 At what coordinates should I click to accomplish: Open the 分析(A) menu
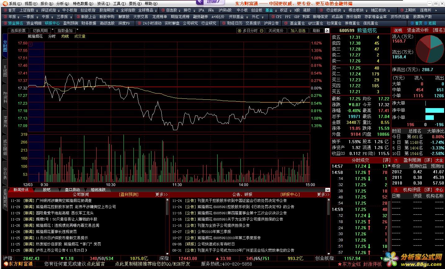[x=62, y=3]
